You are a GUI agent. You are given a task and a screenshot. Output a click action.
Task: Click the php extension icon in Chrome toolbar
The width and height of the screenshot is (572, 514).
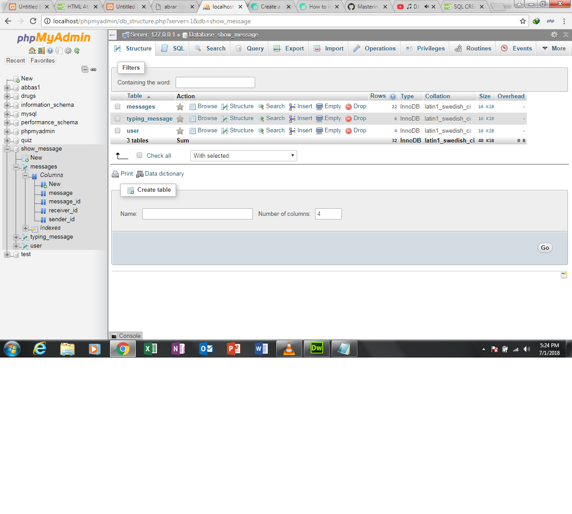point(551,21)
